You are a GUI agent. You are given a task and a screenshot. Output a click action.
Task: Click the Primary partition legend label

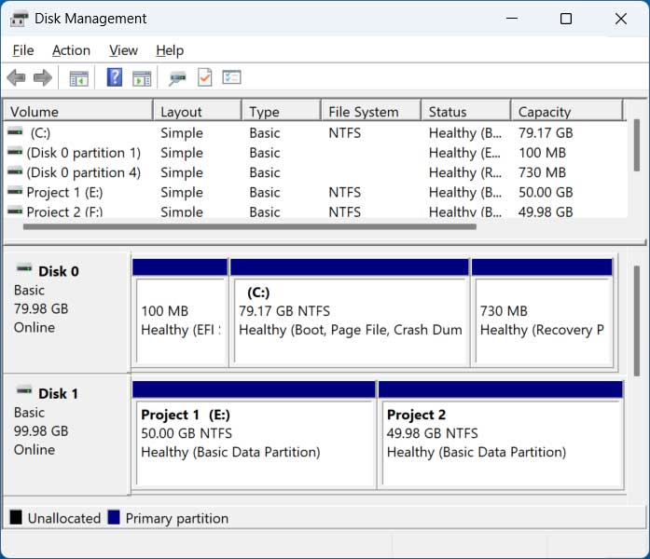click(177, 518)
